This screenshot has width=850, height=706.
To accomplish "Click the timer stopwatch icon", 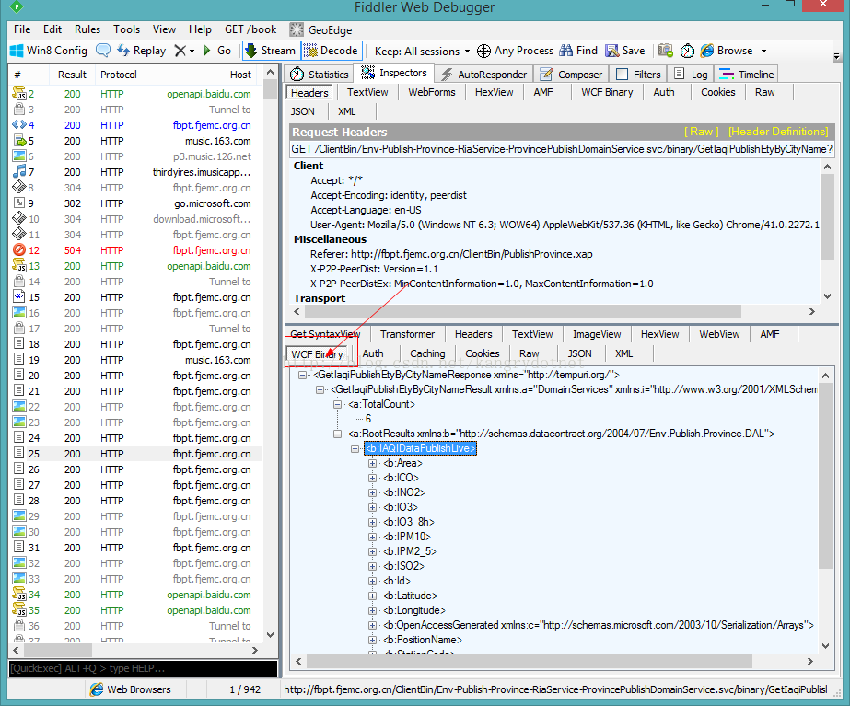I will coord(687,51).
